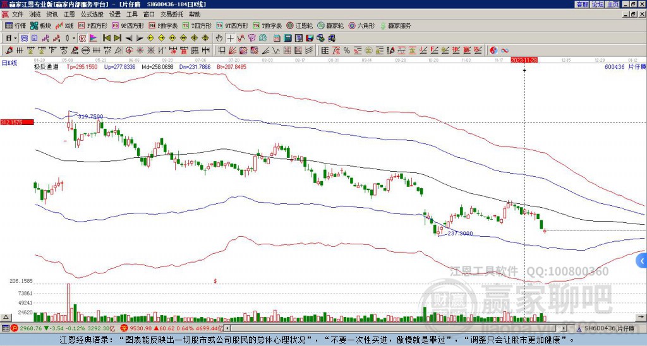
Task: Open the T数字表 tool
Action: pos(267,25)
